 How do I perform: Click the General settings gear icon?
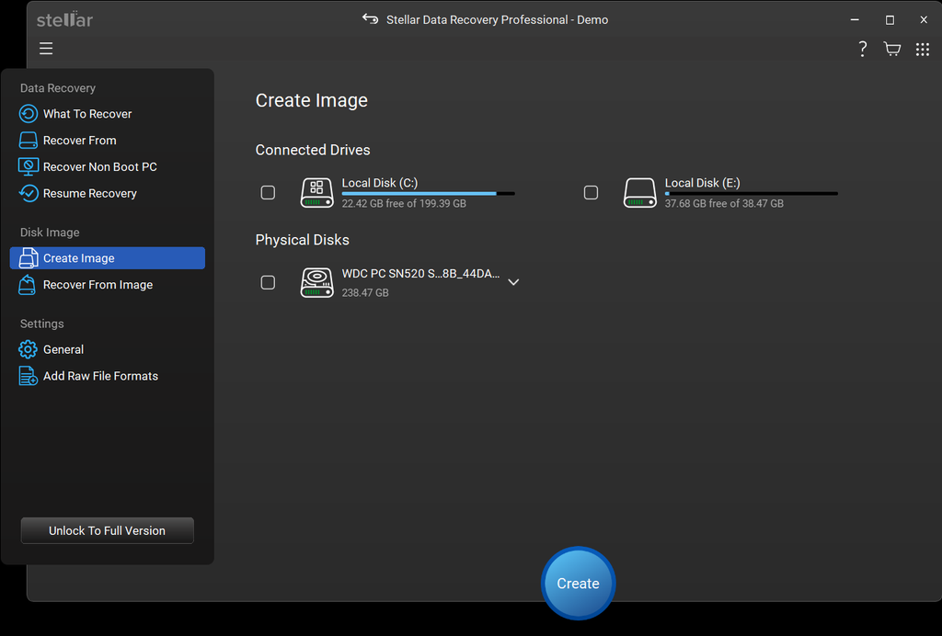(x=28, y=349)
